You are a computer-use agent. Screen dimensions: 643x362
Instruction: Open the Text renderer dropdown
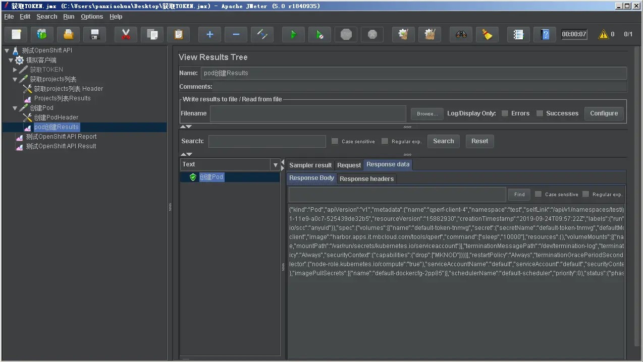[x=275, y=165]
